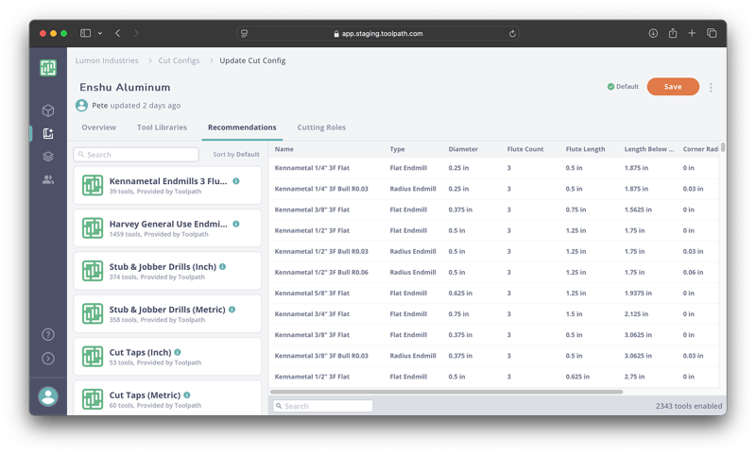
Task: Go to Lumon Industries breadcrumb
Action: click(x=107, y=60)
